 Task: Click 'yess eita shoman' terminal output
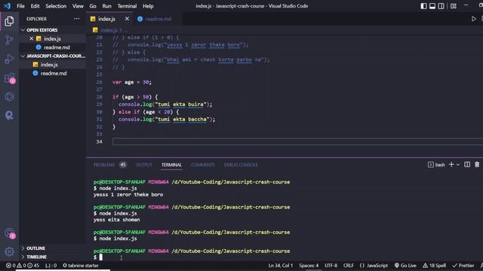[x=116, y=220]
